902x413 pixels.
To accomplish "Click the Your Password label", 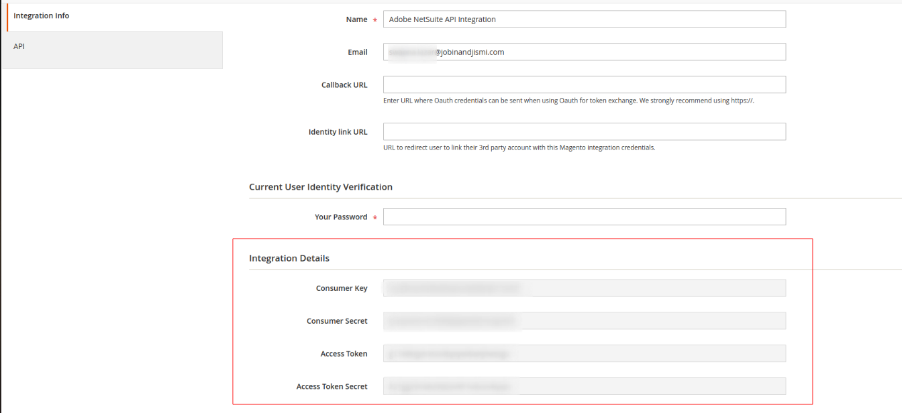I will click(341, 217).
